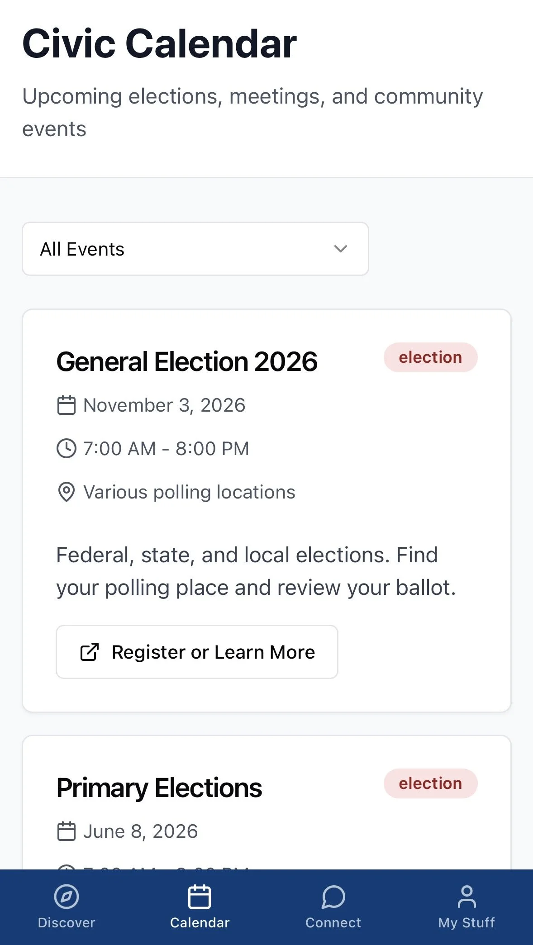Select the General Election description text
The image size is (533, 945).
point(256,571)
